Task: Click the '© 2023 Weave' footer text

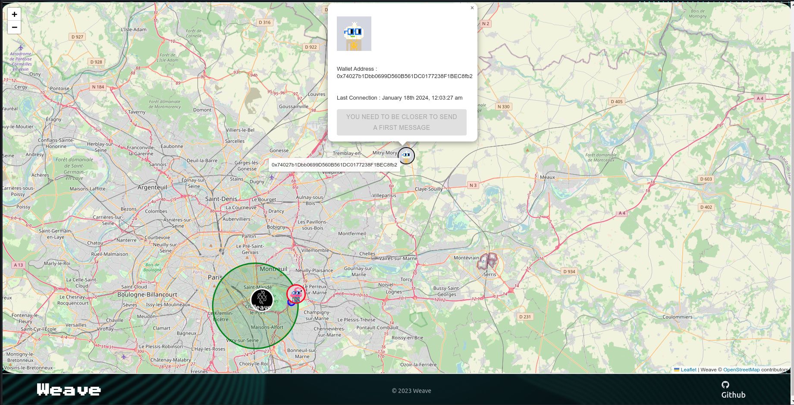Action: click(411, 391)
